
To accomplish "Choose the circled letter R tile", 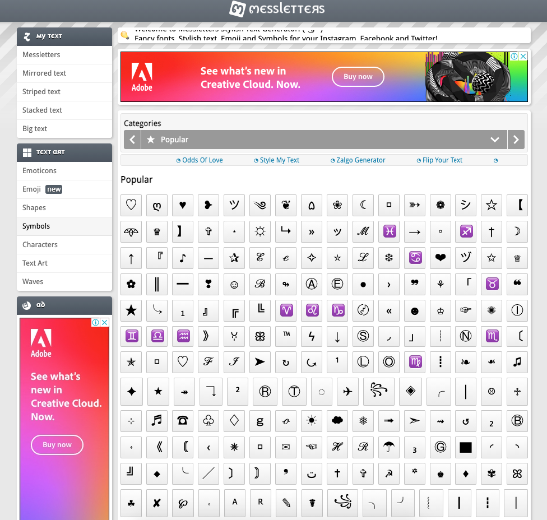I will point(265,391).
